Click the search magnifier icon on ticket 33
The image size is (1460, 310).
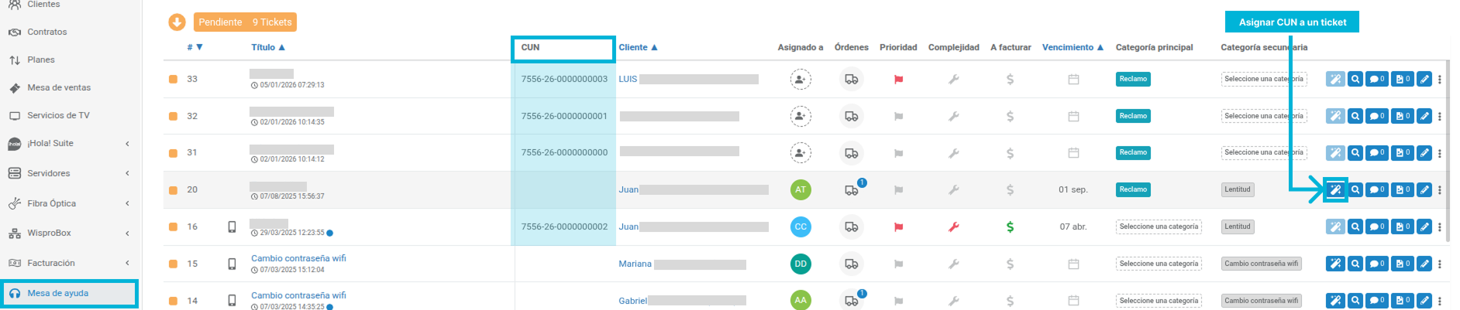[x=1355, y=79]
